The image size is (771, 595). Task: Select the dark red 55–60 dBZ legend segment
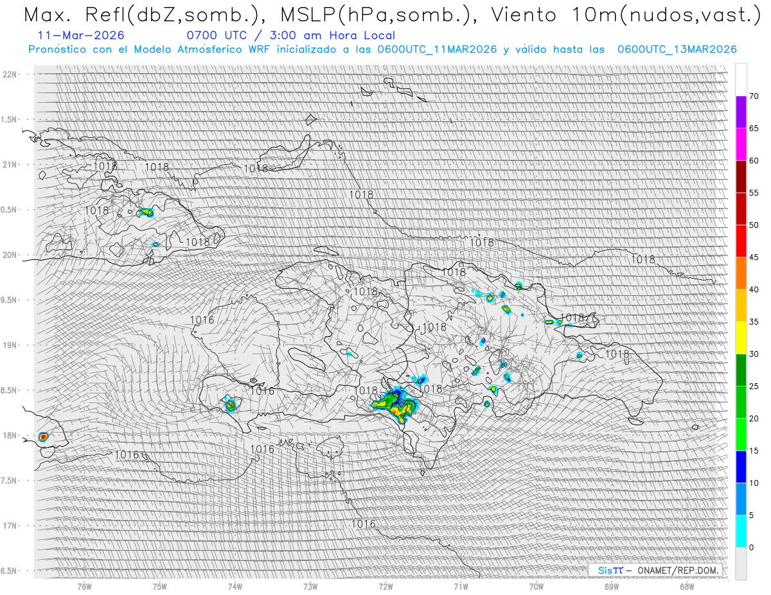click(x=741, y=177)
